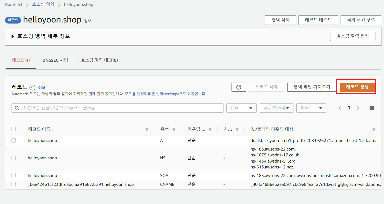Click the A record type cell
The width and height of the screenshot is (384, 204).
(161, 140)
